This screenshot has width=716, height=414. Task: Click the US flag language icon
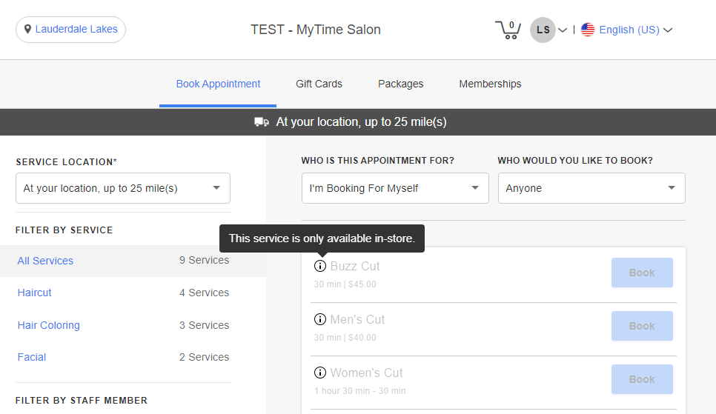tap(588, 30)
